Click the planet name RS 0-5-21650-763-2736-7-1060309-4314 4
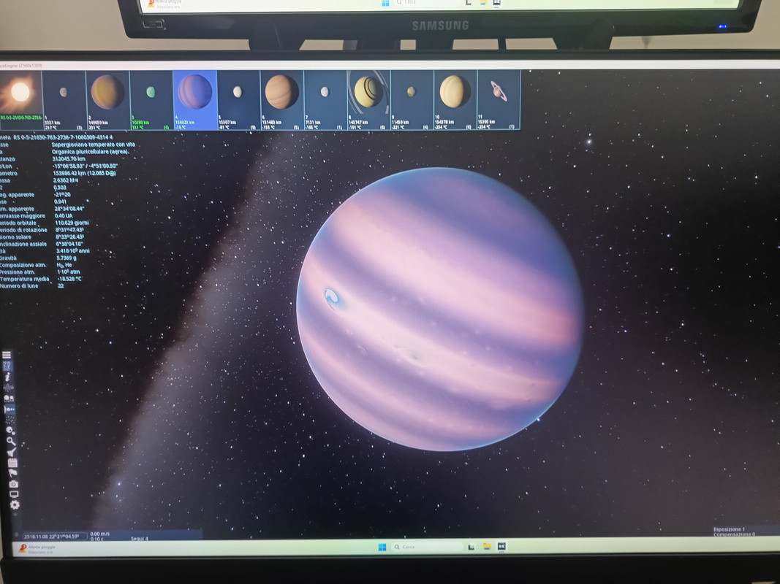The width and height of the screenshot is (780, 584). (x=63, y=137)
